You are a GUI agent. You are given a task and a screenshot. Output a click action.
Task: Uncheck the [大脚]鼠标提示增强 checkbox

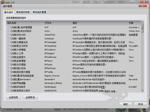[8, 72]
